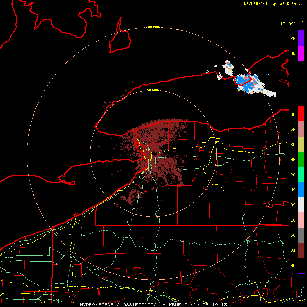This screenshot has width=307, height=307.
Task: Click the [CLAS] units label
Action: [288, 24]
